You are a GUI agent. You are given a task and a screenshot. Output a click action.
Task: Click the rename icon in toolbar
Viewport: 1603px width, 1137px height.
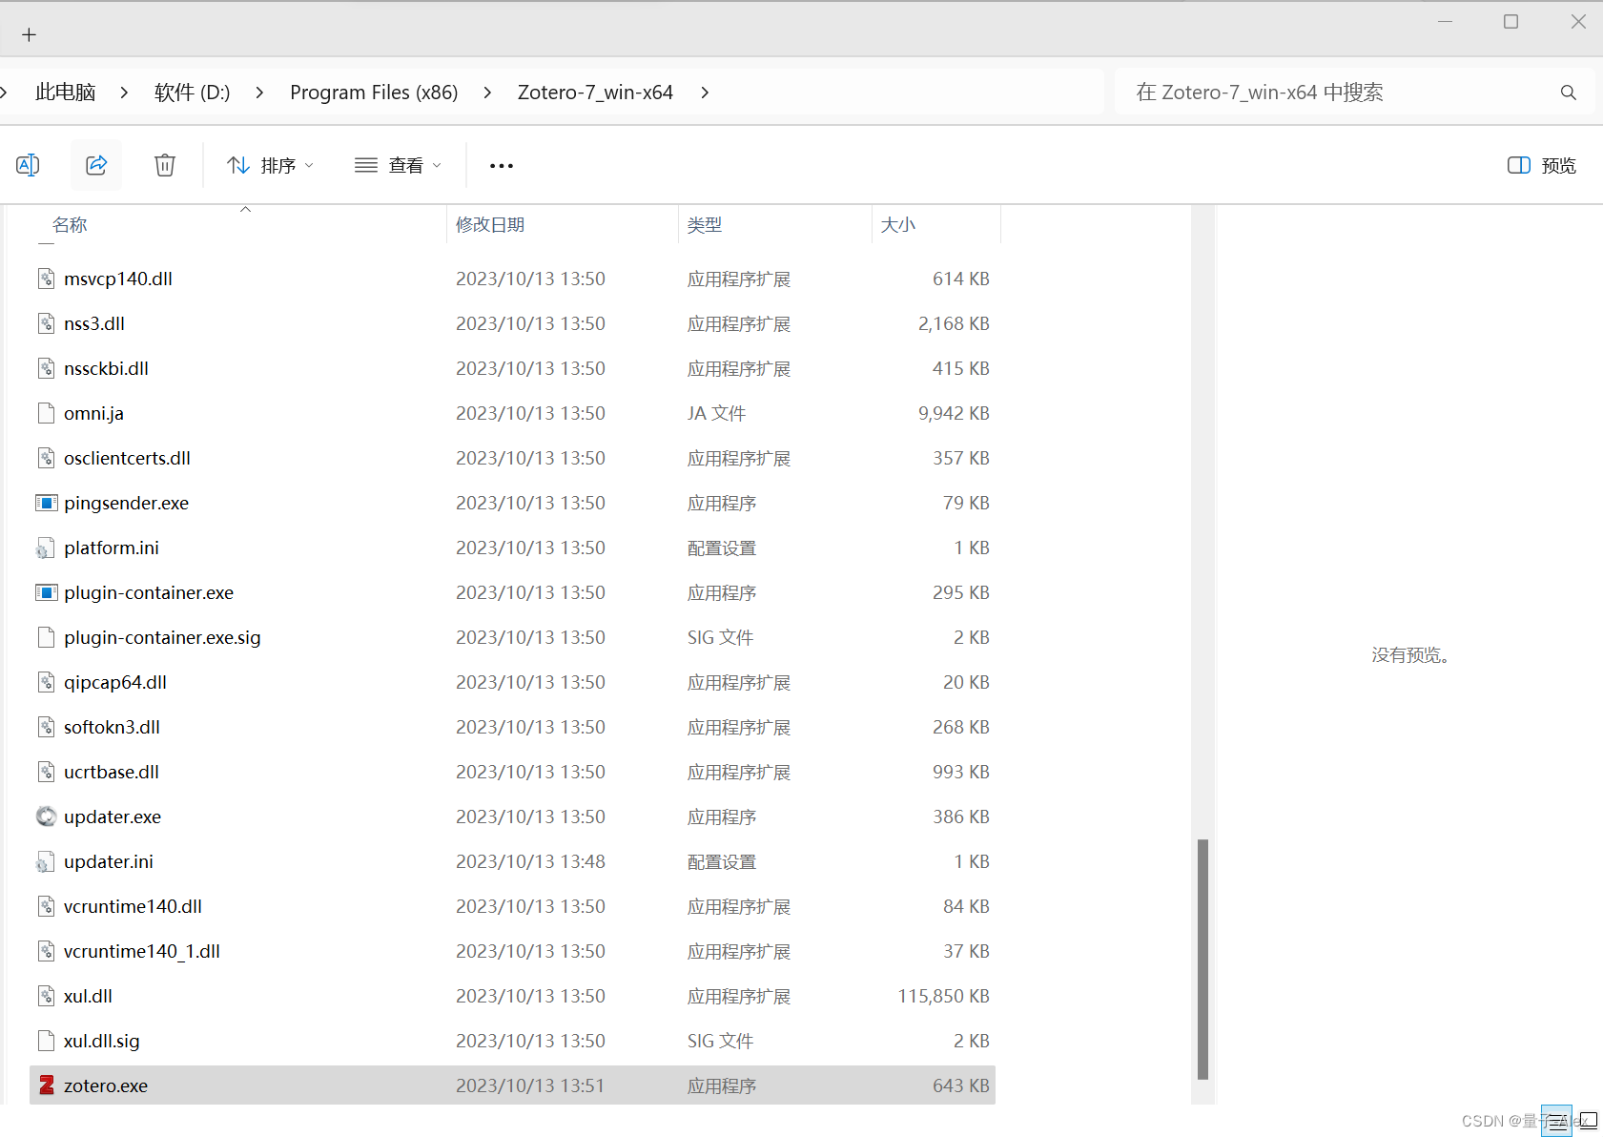[x=28, y=165]
